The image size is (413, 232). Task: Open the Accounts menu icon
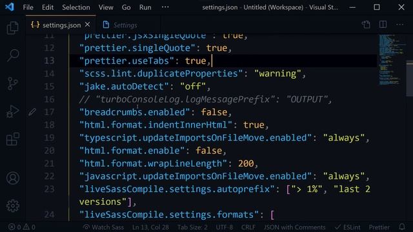(13, 178)
